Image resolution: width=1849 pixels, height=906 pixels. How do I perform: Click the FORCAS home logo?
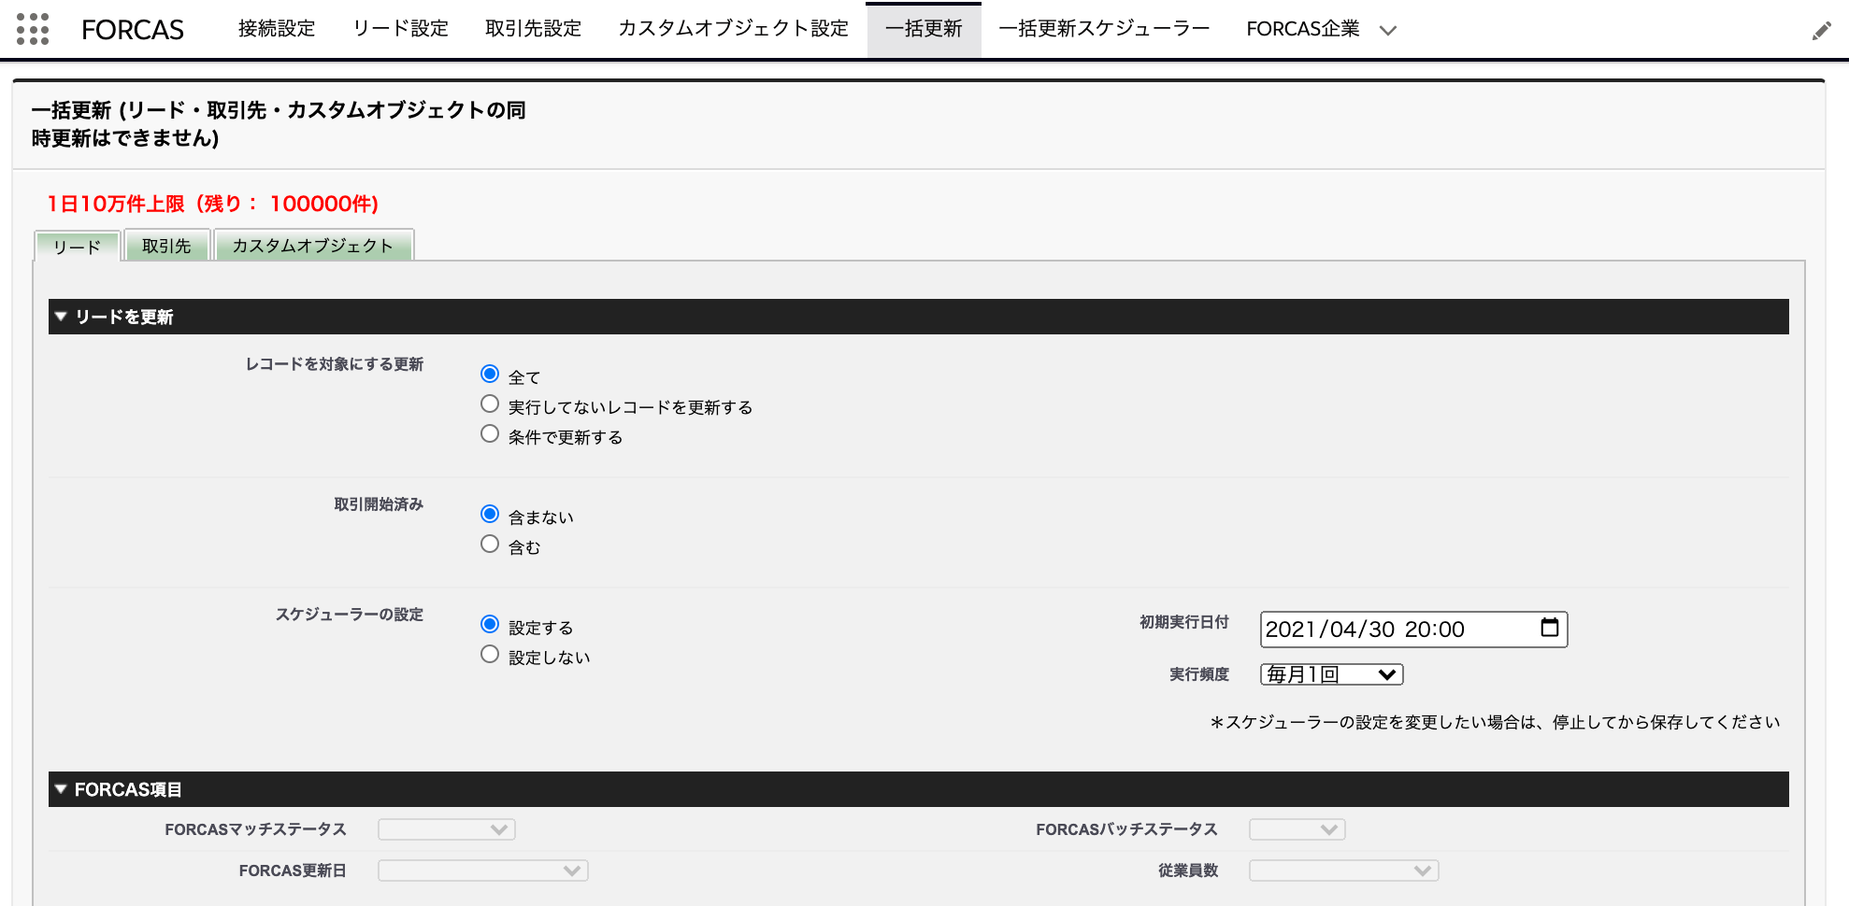pyautogui.click(x=133, y=29)
